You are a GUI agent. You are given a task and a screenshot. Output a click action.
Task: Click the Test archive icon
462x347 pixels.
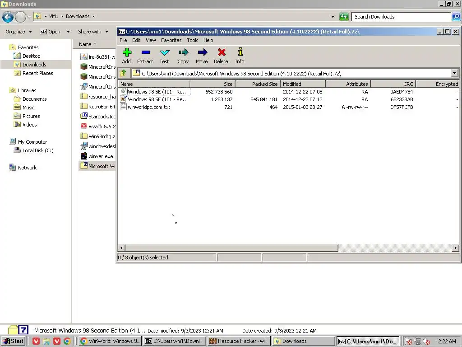[164, 56]
